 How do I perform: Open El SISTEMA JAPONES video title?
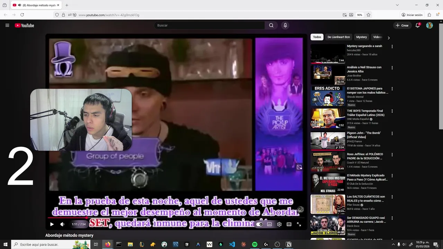[368, 91]
